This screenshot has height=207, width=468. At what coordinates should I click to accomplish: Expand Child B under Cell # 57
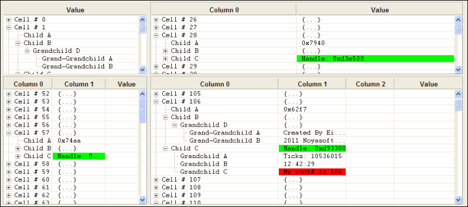18,148
